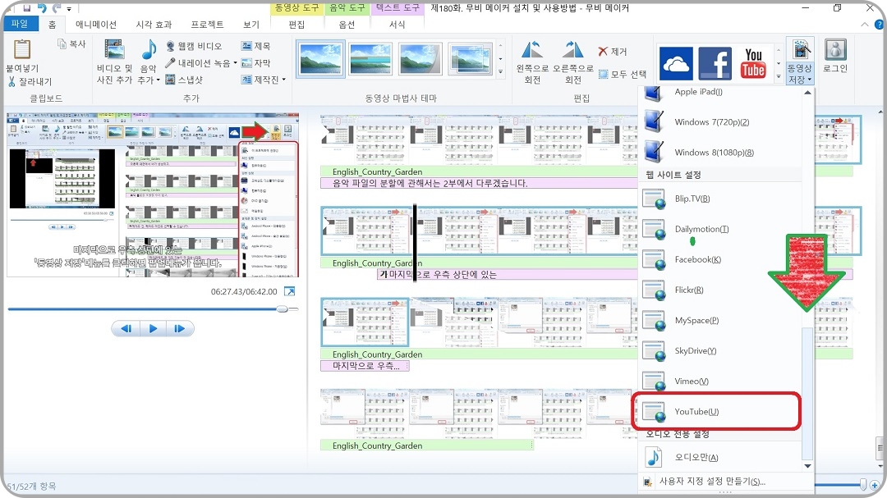Step to the next frame

179,328
